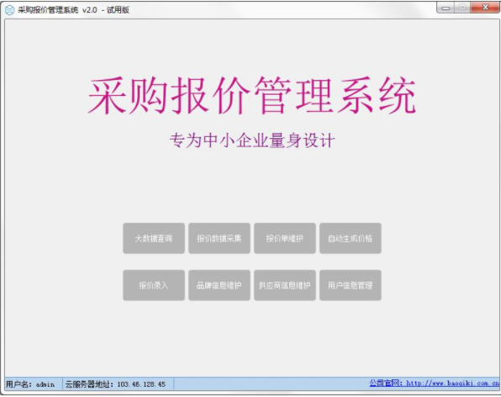Screen dimensions: 501x397
Task: Open the 大数据查询 module
Action: pos(154,238)
